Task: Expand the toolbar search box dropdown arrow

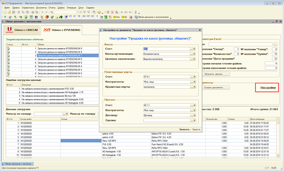Action: tap(78, 12)
